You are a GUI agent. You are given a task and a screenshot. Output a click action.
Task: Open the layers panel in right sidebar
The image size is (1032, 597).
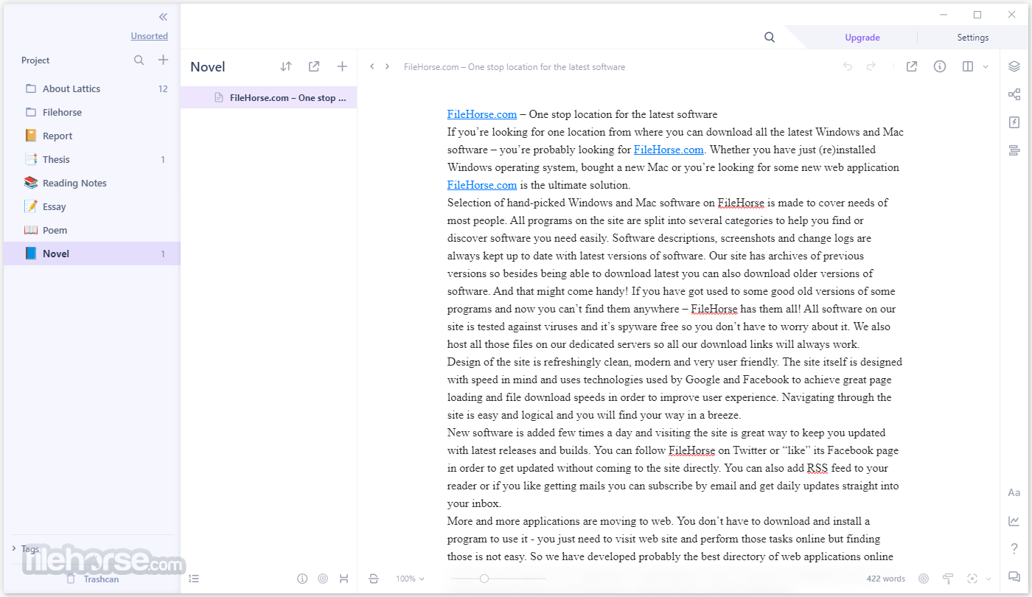[1014, 66]
